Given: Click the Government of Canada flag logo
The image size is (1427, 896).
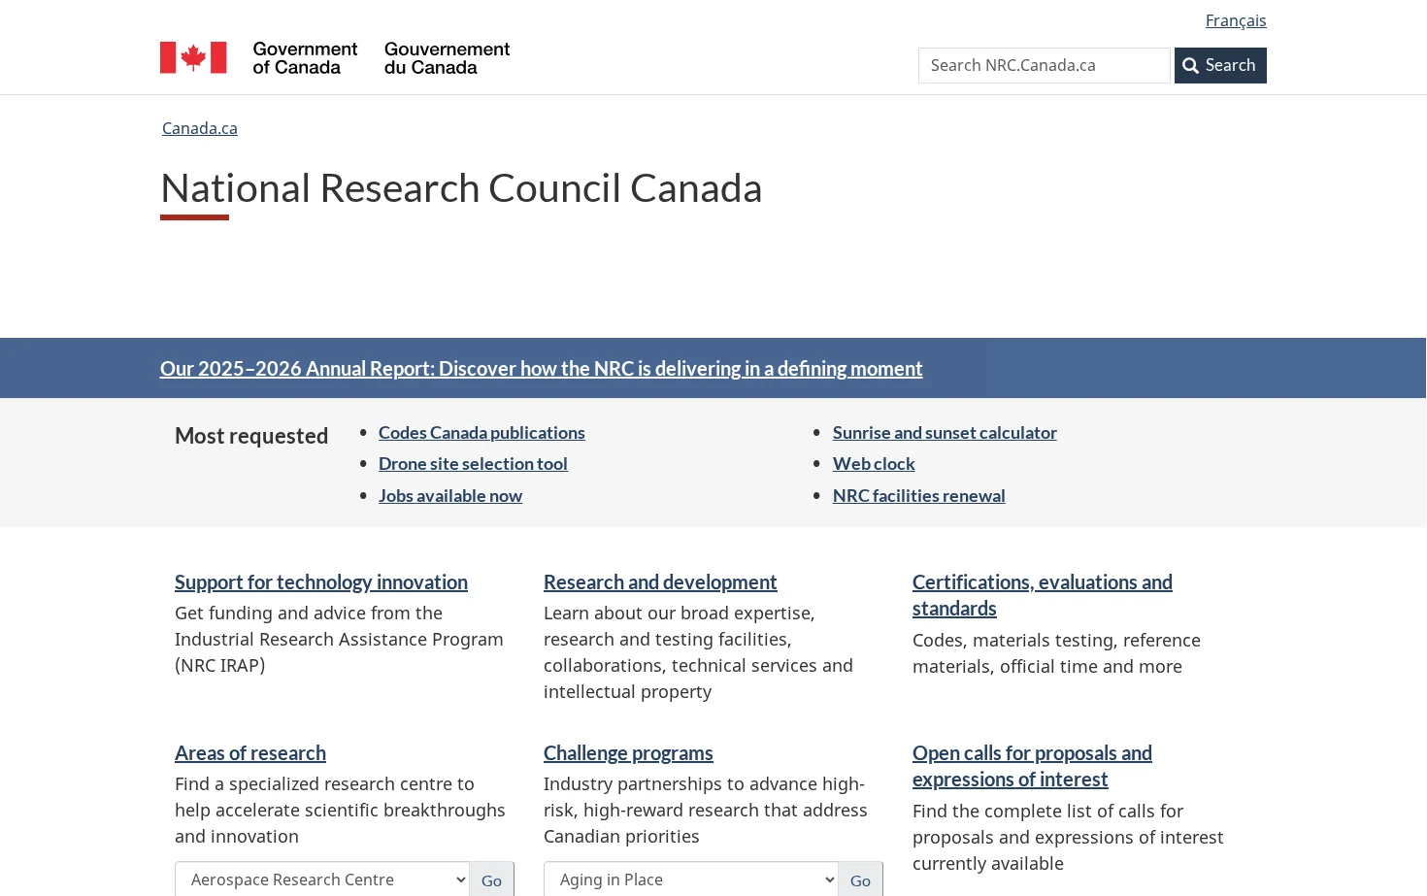Looking at the screenshot, I should (335, 57).
